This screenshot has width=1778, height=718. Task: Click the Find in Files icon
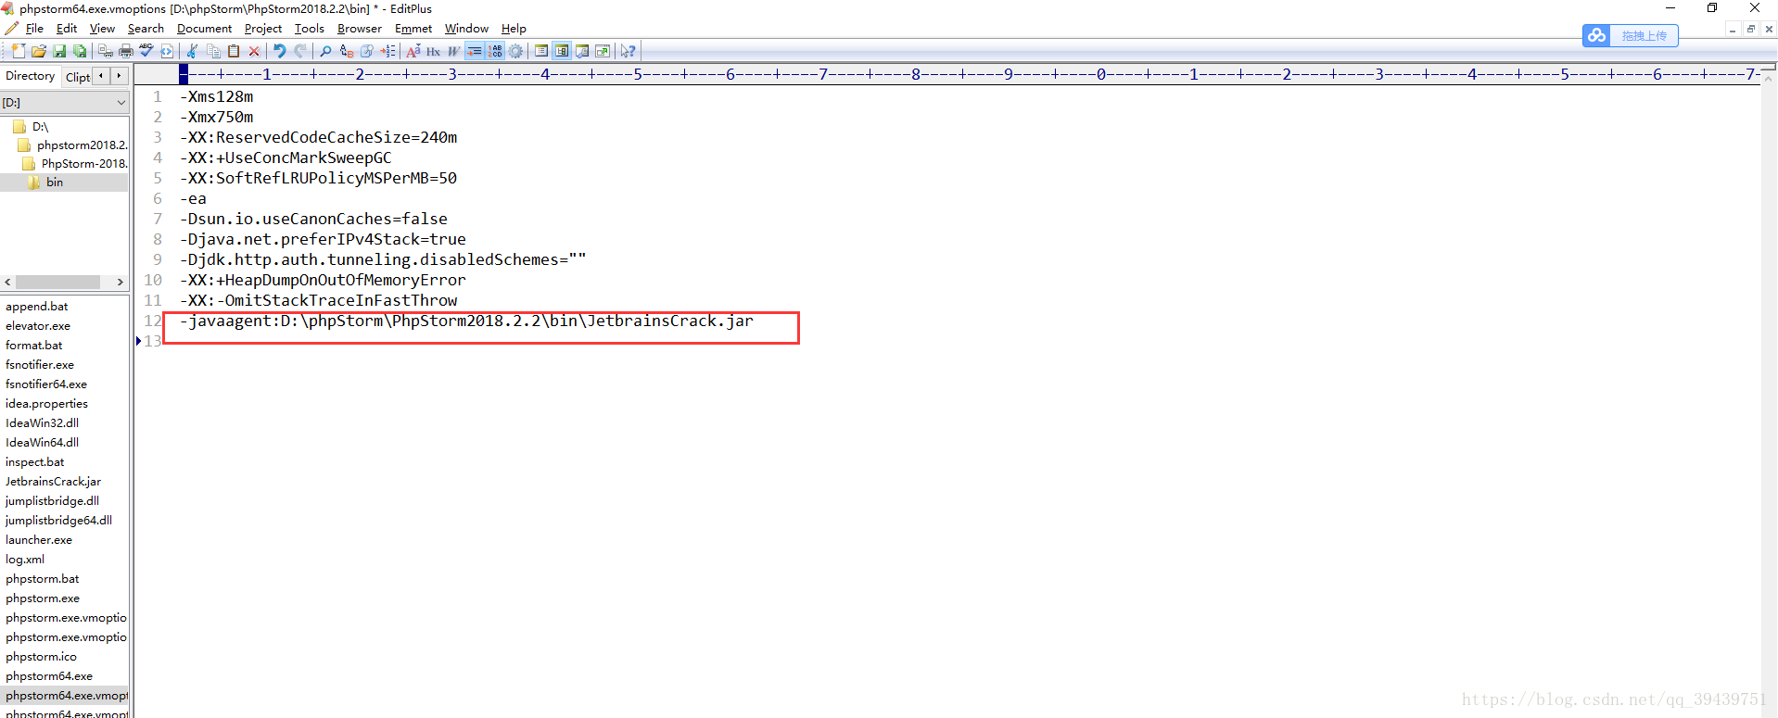point(367,51)
